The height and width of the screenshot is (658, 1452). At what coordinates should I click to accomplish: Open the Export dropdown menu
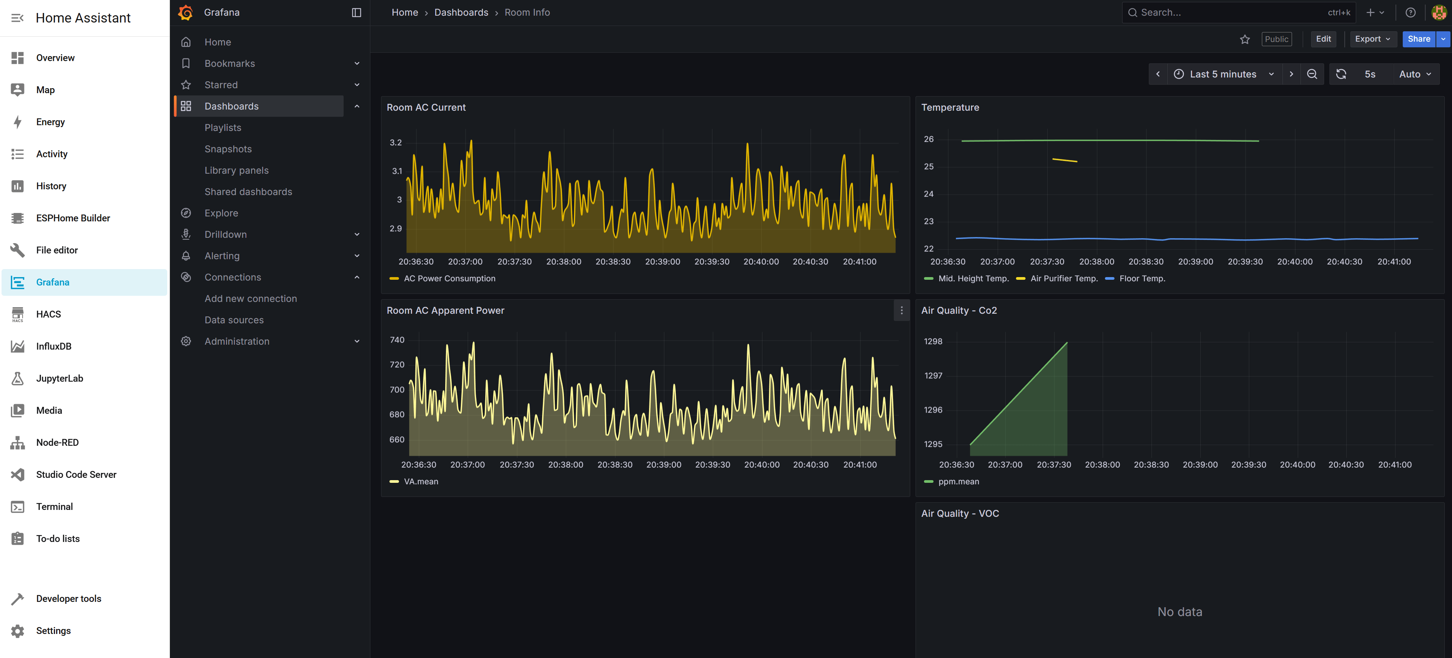point(1373,39)
